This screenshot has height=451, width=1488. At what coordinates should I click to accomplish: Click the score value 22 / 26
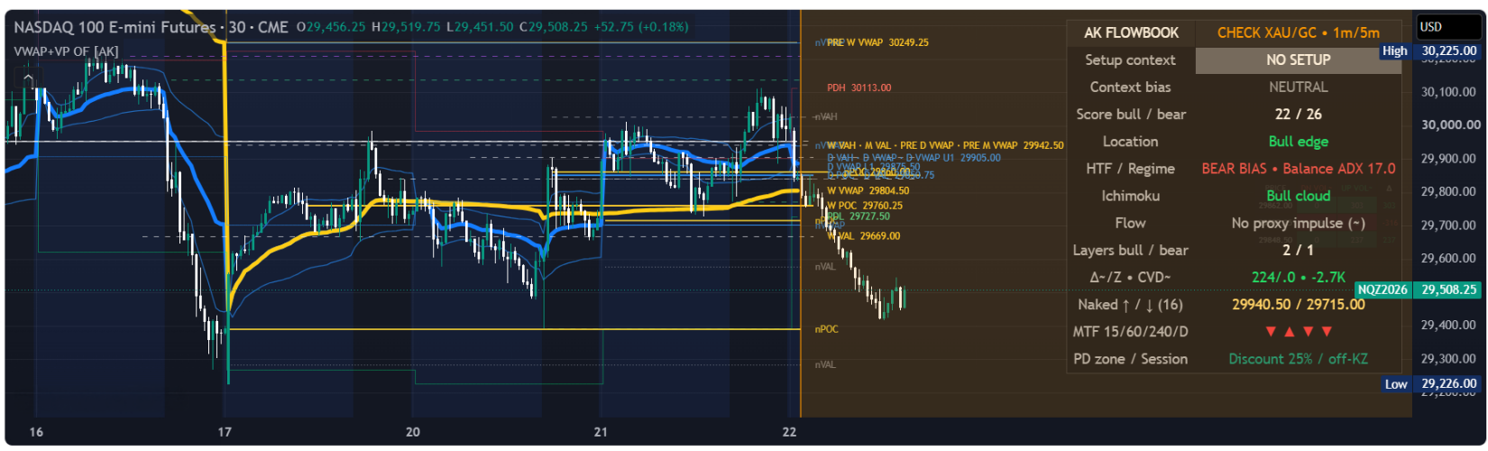tap(1298, 115)
